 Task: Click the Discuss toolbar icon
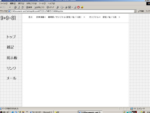75,7
